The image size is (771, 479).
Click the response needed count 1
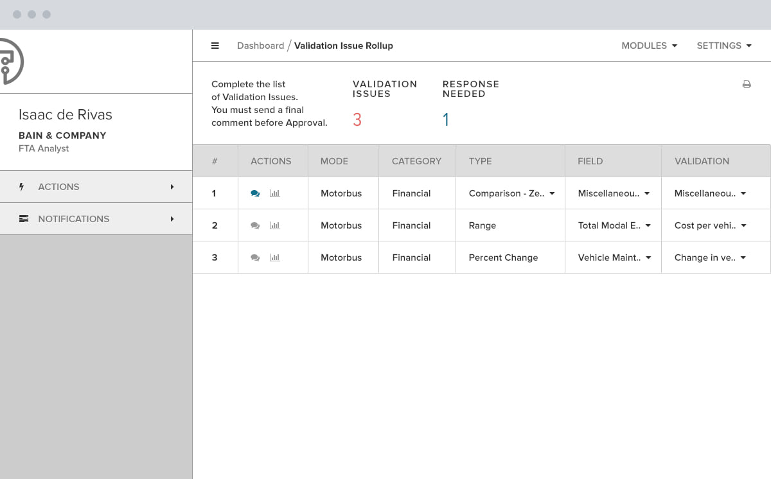[446, 119]
